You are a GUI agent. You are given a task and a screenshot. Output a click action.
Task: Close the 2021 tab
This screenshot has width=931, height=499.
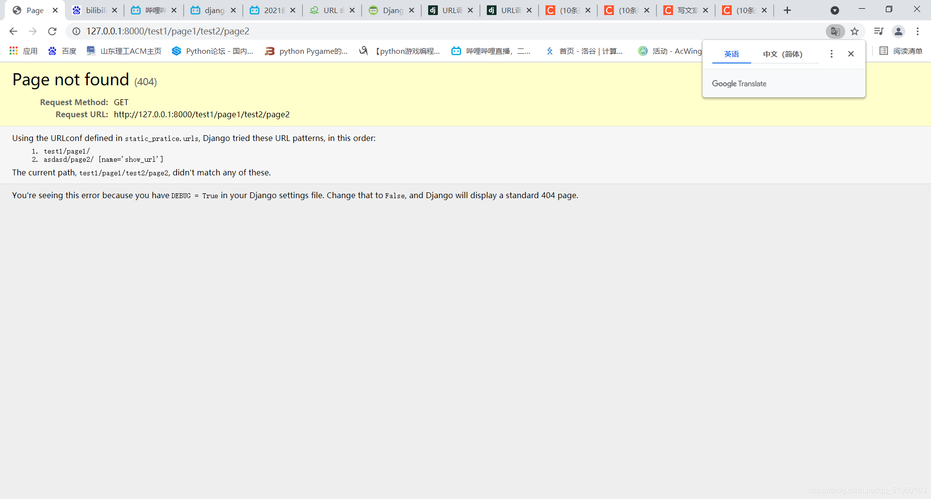(293, 10)
